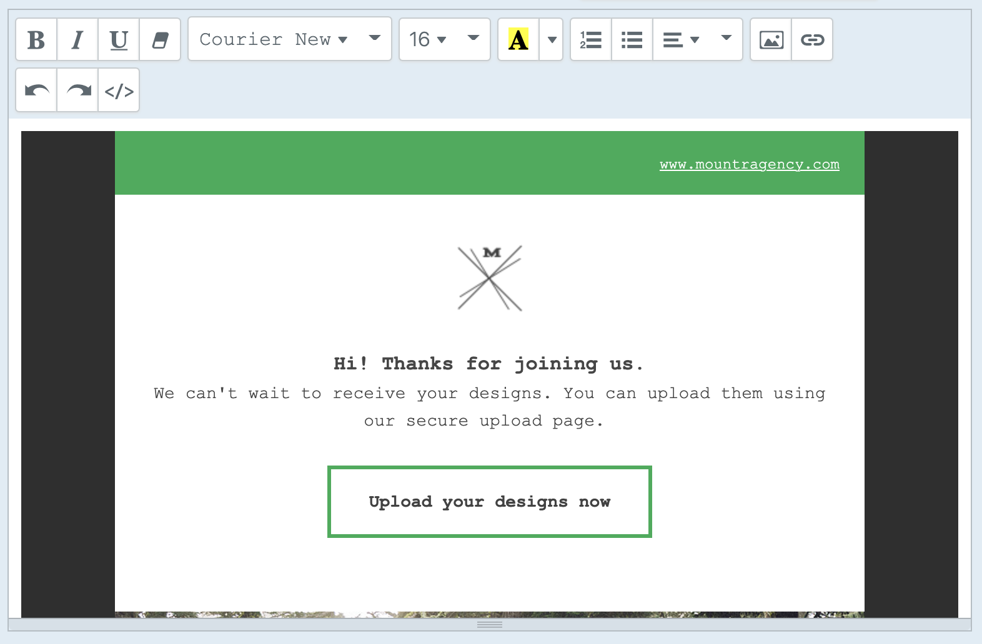Viewport: 982px width, 644px height.
Task: Click the insert link icon
Action: click(x=812, y=39)
